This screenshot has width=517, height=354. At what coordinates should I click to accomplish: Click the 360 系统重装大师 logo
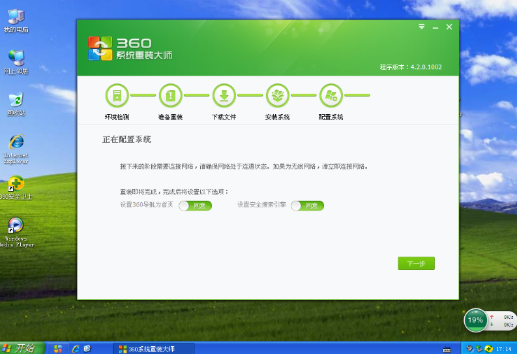point(131,48)
